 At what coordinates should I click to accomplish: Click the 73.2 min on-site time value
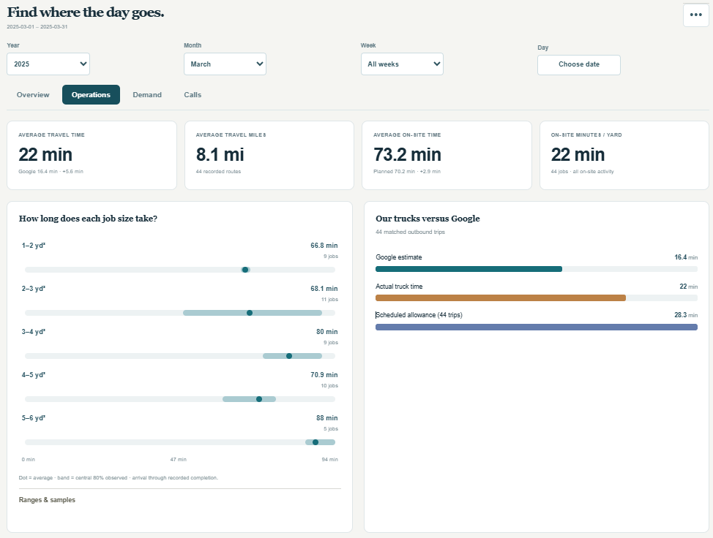(x=407, y=154)
